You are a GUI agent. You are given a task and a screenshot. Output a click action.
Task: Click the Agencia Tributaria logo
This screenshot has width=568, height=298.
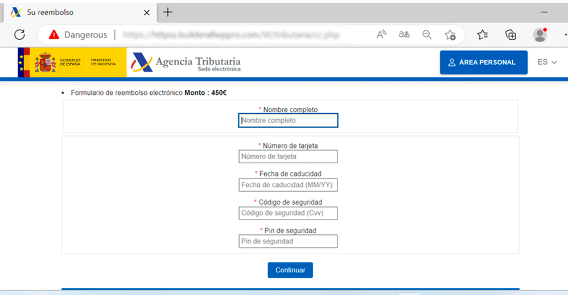(186, 63)
